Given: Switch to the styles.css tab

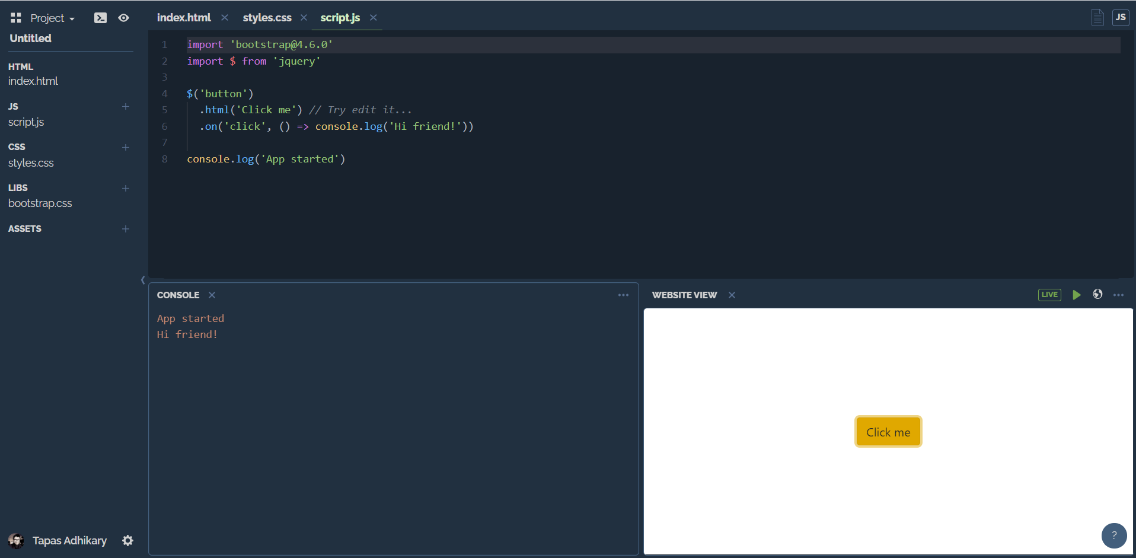Looking at the screenshot, I should (x=267, y=18).
